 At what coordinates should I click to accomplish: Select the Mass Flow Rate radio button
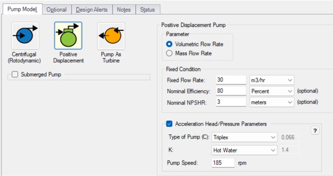pyautogui.click(x=169, y=53)
